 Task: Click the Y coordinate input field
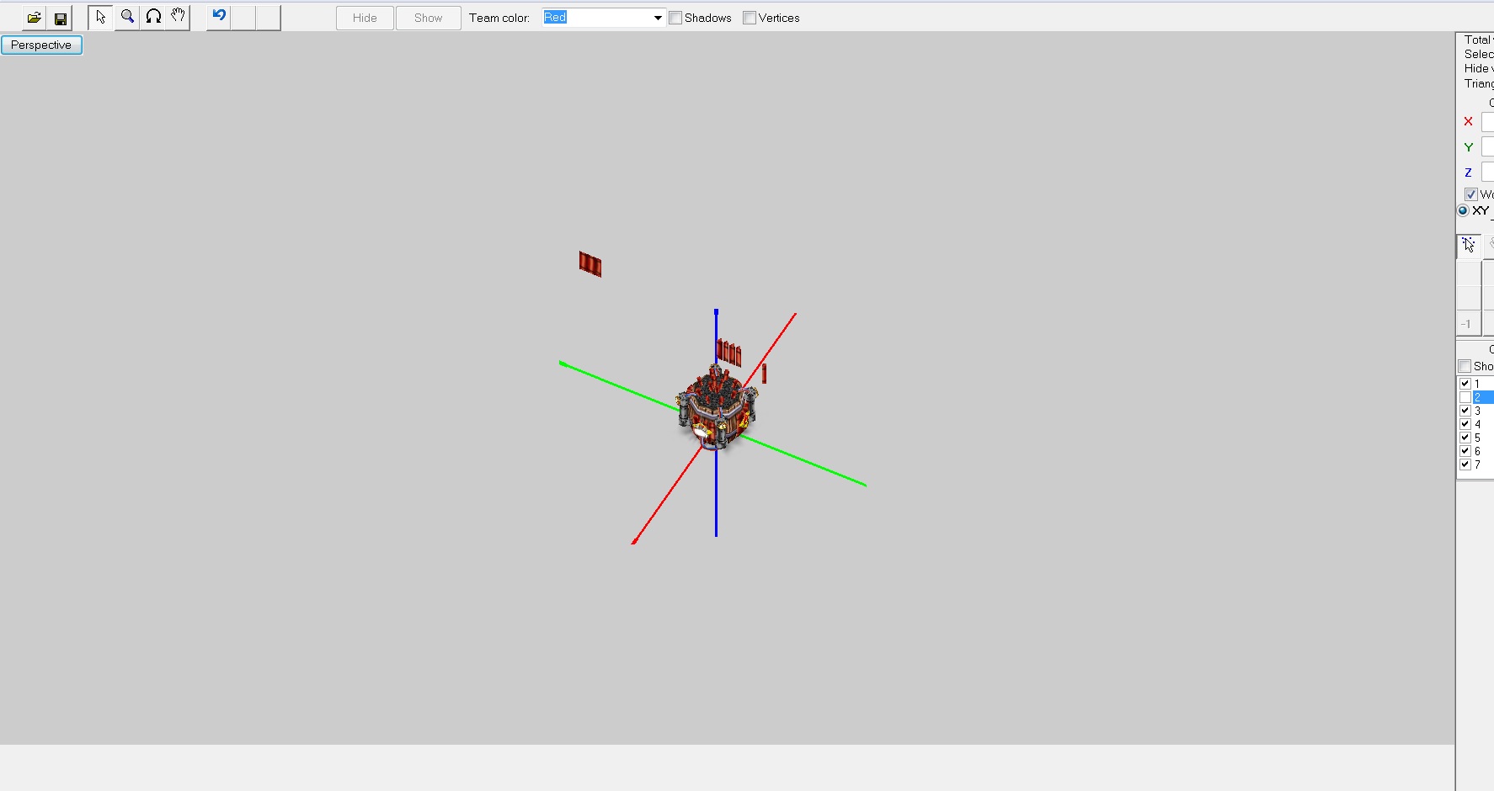point(1487,147)
